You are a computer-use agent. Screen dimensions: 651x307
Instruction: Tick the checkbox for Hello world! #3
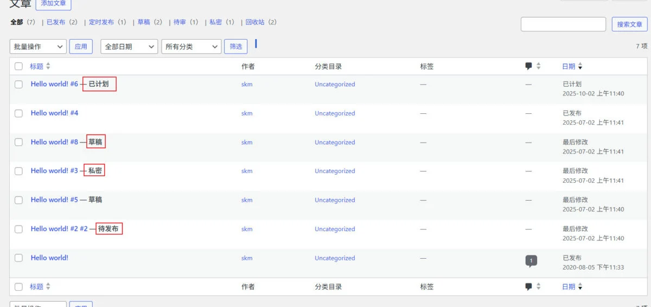click(18, 171)
